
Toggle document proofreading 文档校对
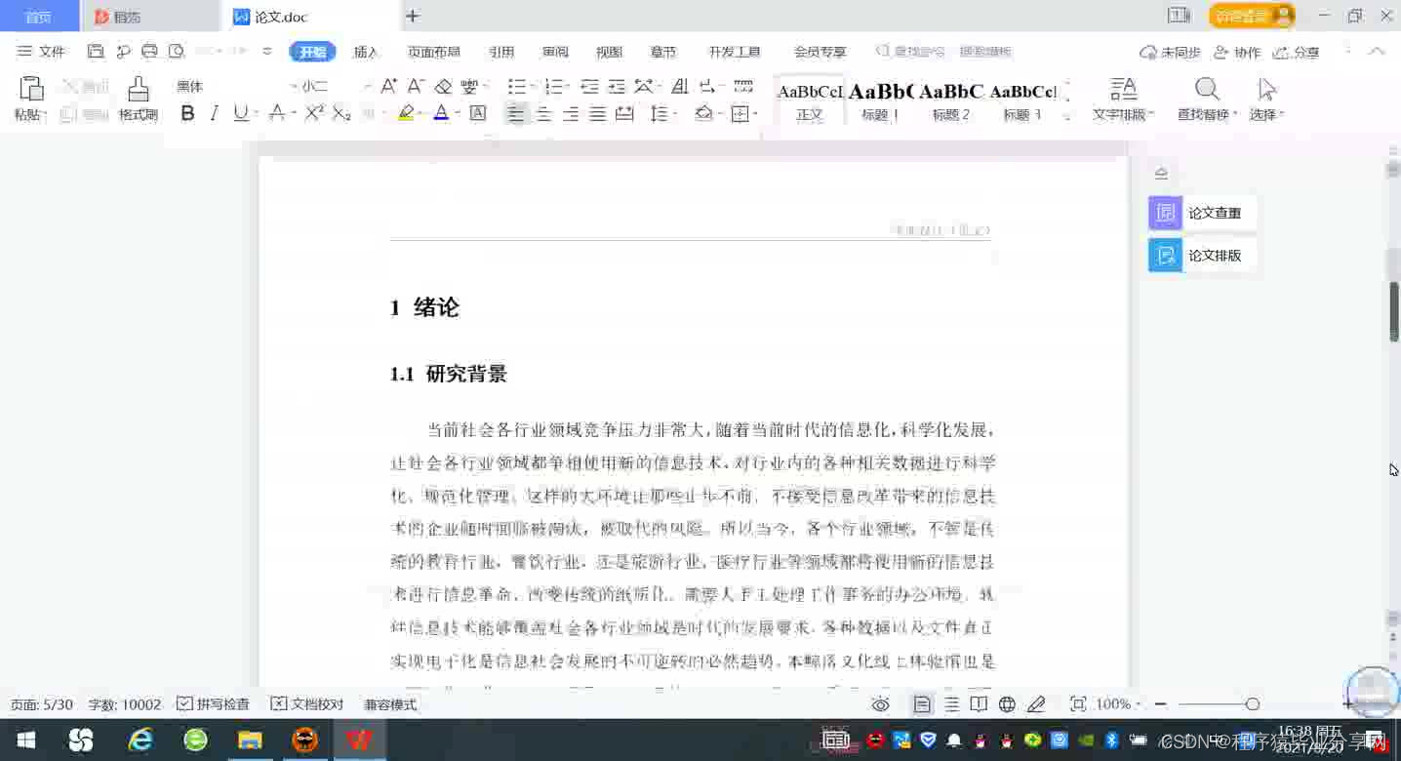(307, 704)
